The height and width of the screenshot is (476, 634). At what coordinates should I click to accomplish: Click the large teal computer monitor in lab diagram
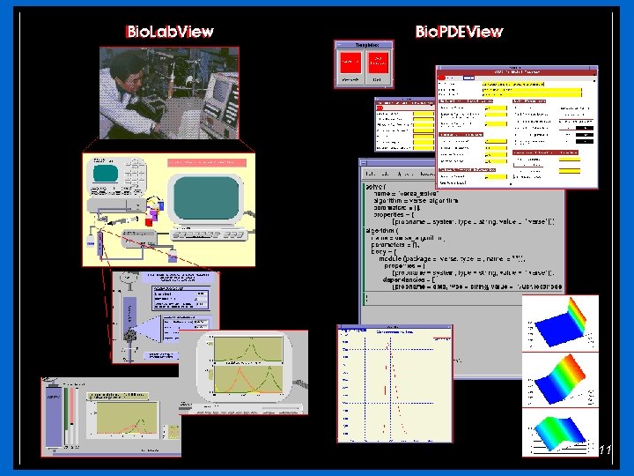(206, 198)
